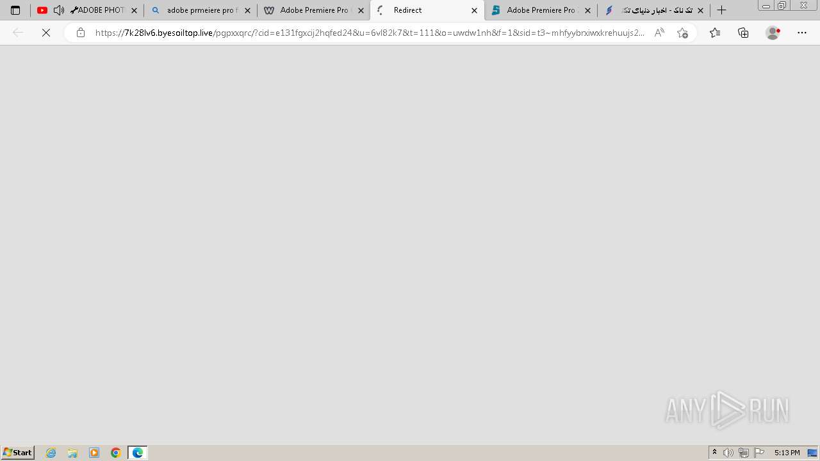Go back to the previous page
The height and width of the screenshot is (461, 820).
18,33
